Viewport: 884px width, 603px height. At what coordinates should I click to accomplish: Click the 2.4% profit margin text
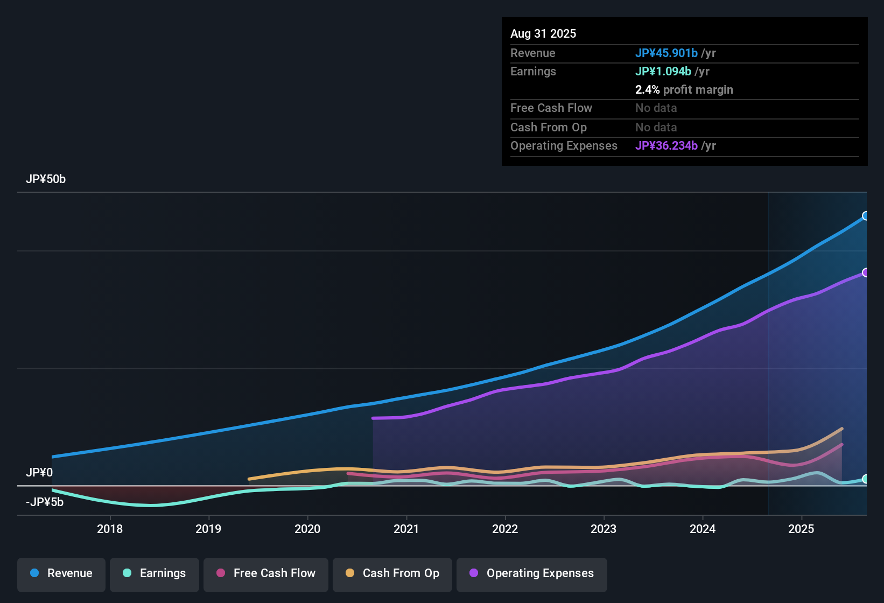(684, 89)
